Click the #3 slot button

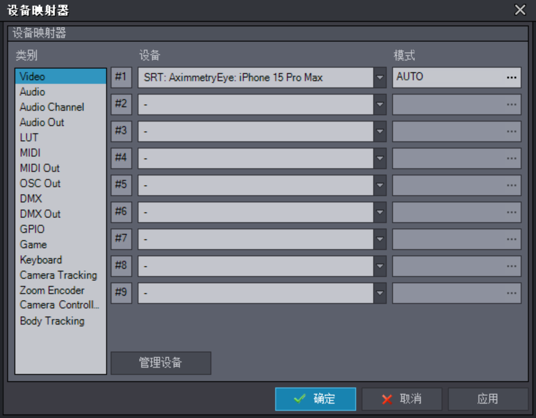tap(121, 132)
